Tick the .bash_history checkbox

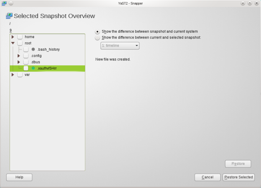[x=26, y=49]
